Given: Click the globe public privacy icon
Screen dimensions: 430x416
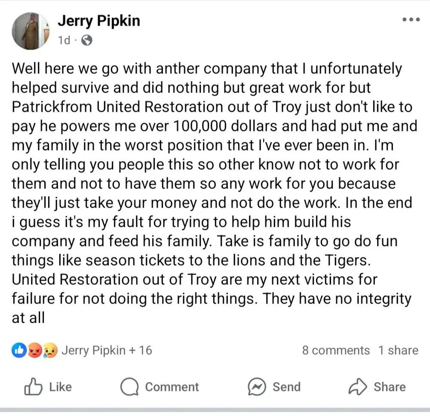Looking at the screenshot, I should point(86,40).
